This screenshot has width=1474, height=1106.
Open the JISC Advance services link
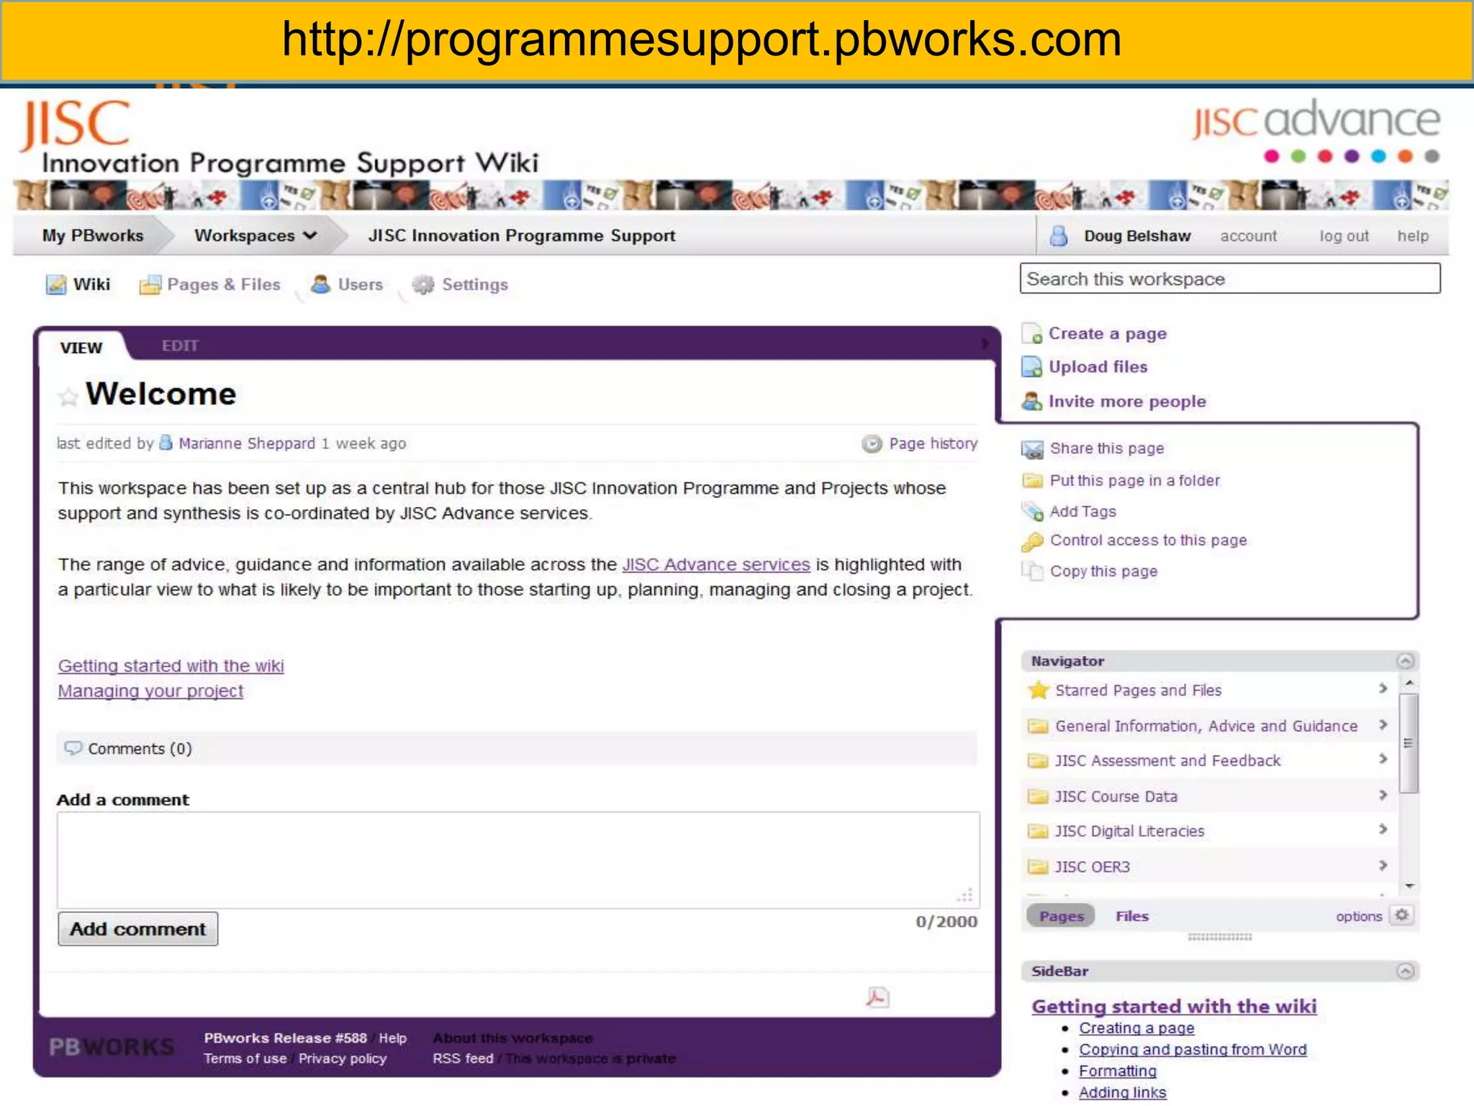coord(716,565)
